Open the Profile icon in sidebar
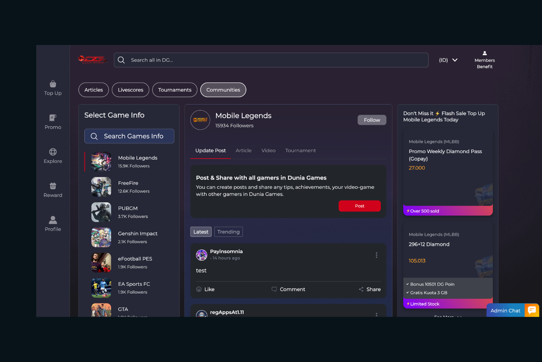542x362 pixels. pyautogui.click(x=53, y=220)
